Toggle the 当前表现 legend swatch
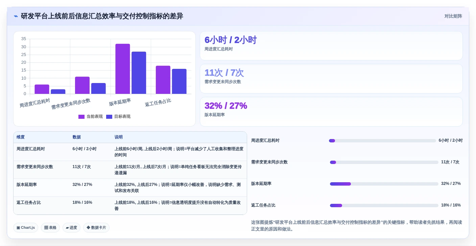 (81, 117)
